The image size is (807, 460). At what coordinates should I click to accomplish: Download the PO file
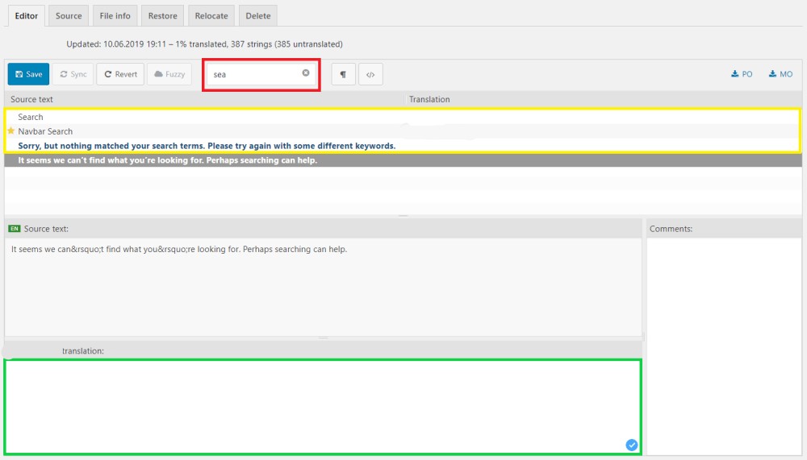click(x=742, y=74)
